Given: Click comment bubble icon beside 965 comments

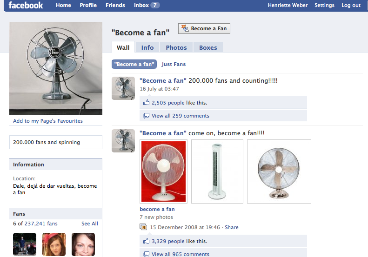Looking at the screenshot, I should coord(146,254).
